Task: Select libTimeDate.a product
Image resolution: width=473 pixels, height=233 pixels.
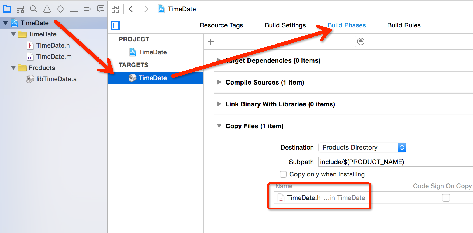Action: point(57,79)
